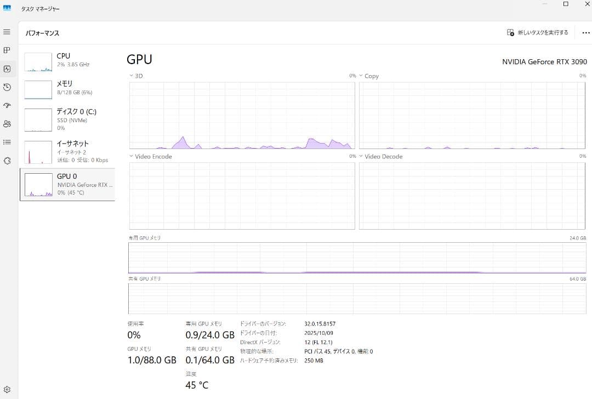The height and width of the screenshot is (399, 592).
Task: Select the CPU performance entry
Action: tap(68, 61)
